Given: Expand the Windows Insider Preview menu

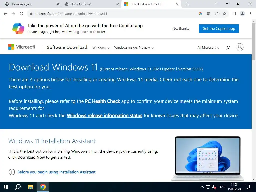Looking at the screenshot, I should 134,48.
